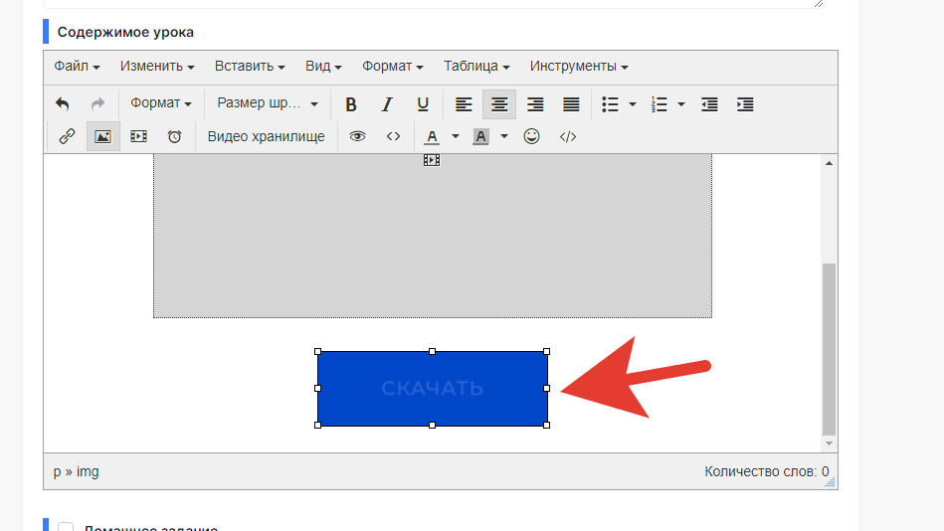Select the video placeholder film icon

click(432, 160)
